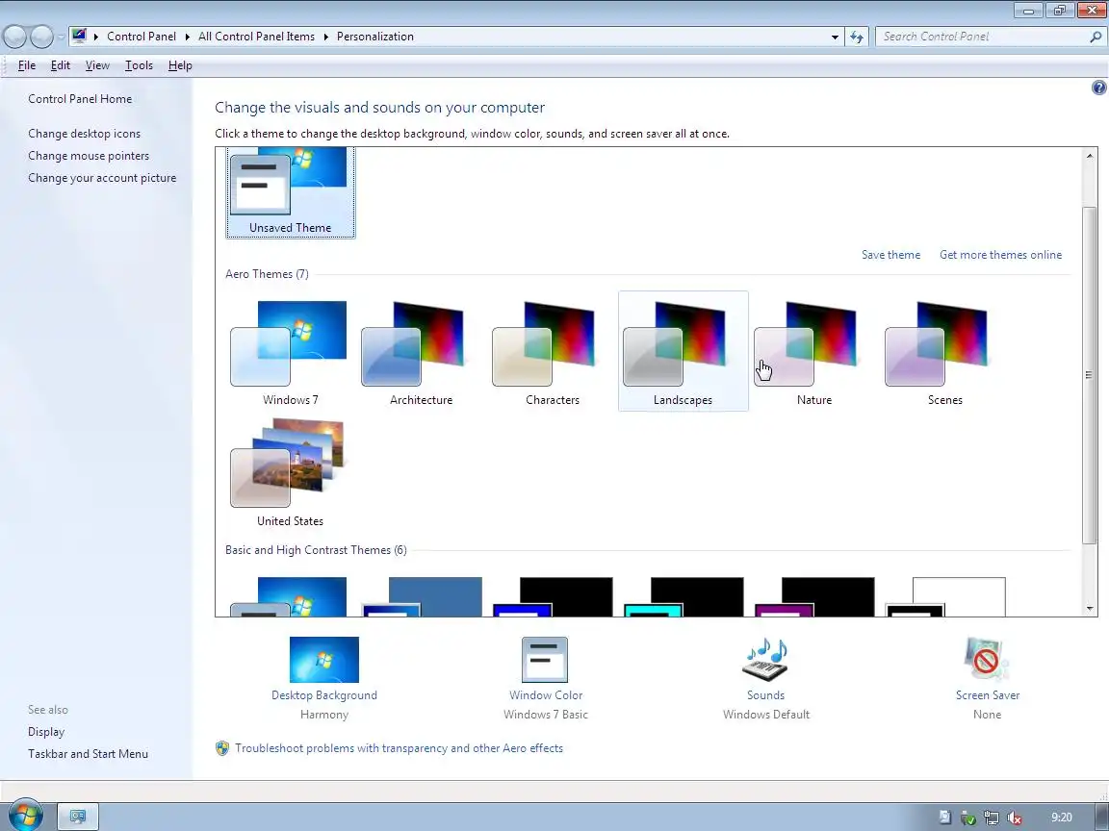
Task: Open the Tools menu
Action: (x=139, y=65)
